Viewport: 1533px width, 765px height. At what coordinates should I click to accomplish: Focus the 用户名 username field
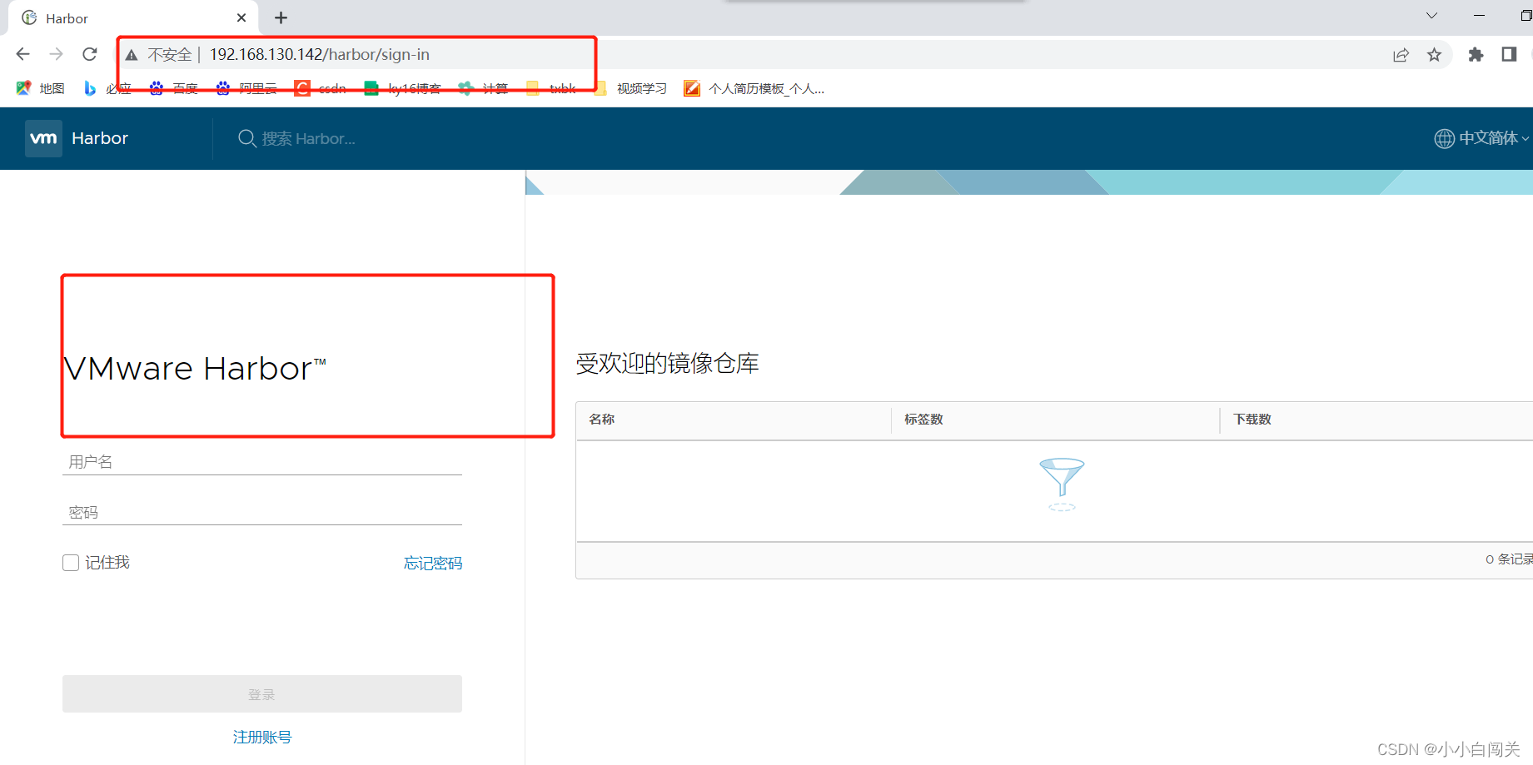[262, 462]
